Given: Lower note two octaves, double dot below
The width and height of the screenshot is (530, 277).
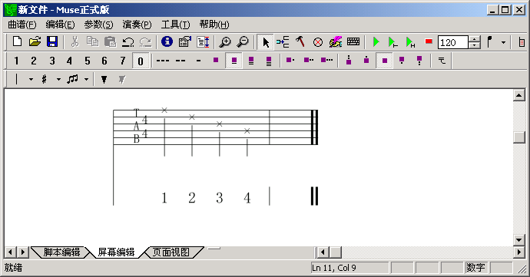Looking at the screenshot, I should (x=419, y=61).
